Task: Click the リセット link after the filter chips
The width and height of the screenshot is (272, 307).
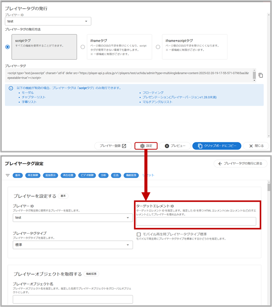Action: 148,175
